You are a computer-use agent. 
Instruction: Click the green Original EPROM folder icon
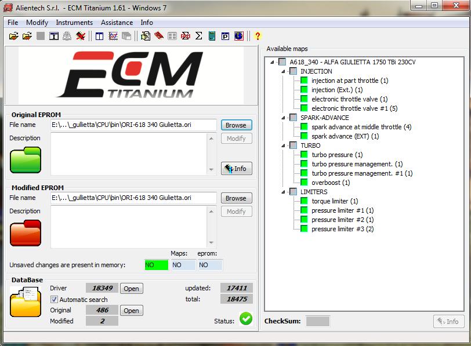(26, 160)
